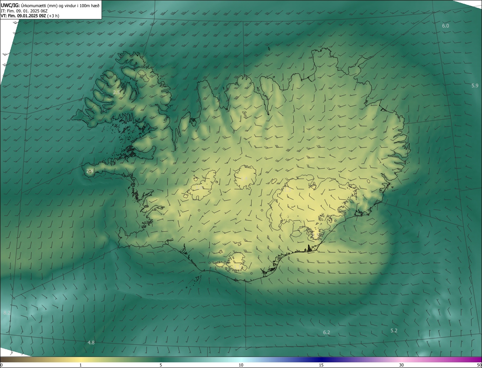Viewport: 482px width, 368px height.
Task: Click the "5.2" value label on the map
Action: (x=394, y=330)
